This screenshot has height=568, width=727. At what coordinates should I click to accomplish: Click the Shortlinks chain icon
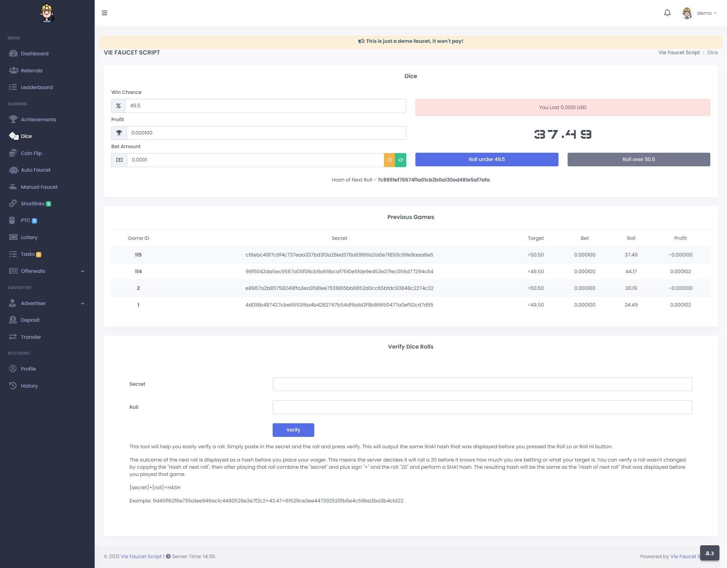click(13, 203)
